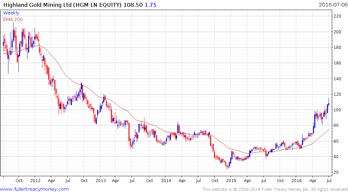Click the 2015 label on time axis
The height and width of the screenshot is (194, 348).
coord(231,180)
